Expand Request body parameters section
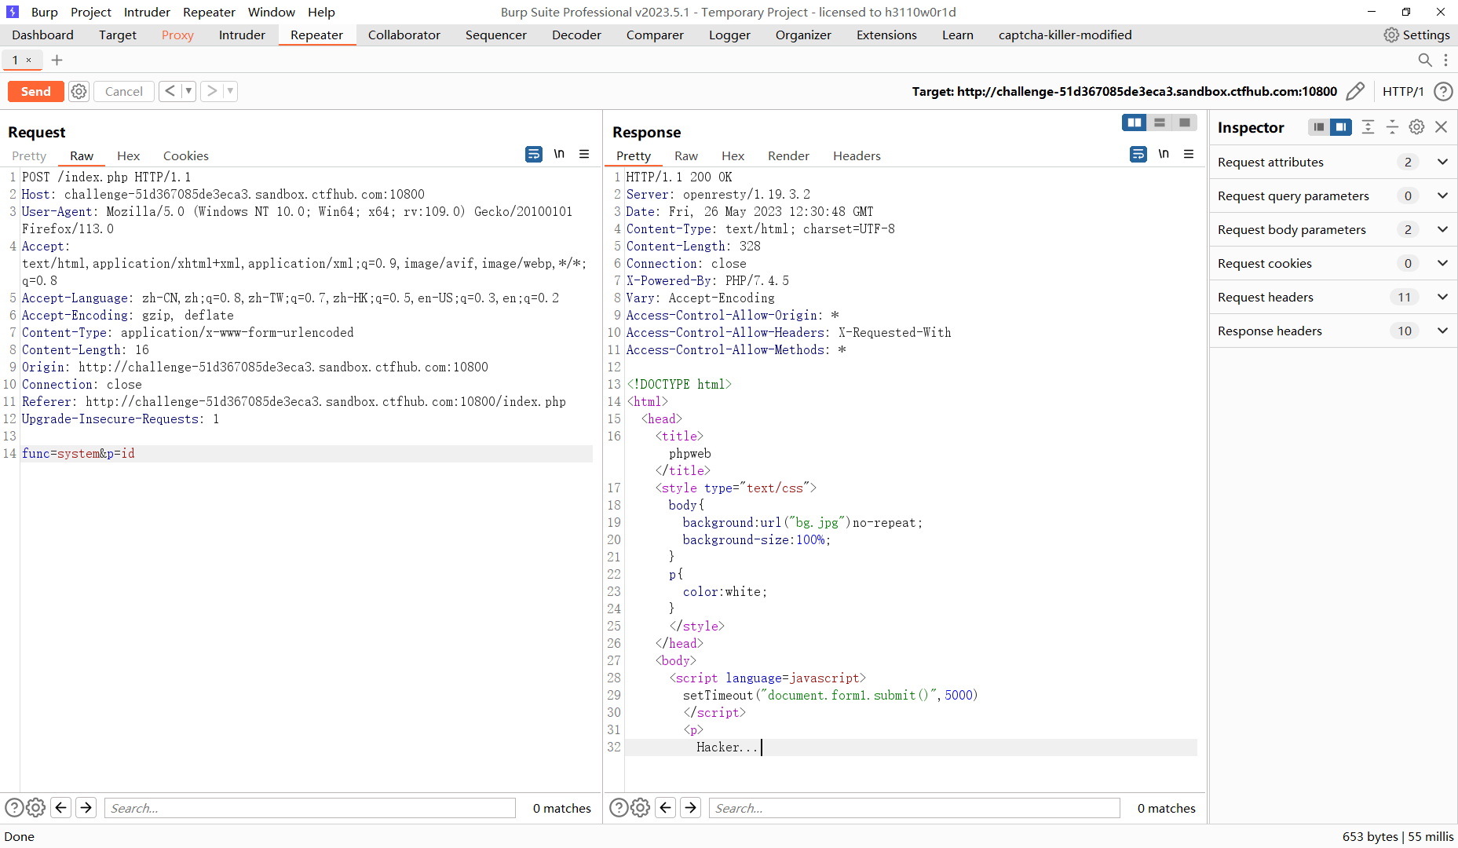The height and width of the screenshot is (848, 1458). pyautogui.click(x=1442, y=229)
